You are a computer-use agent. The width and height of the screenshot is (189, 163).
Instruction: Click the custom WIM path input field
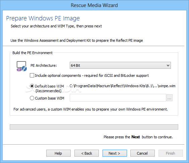118,98
